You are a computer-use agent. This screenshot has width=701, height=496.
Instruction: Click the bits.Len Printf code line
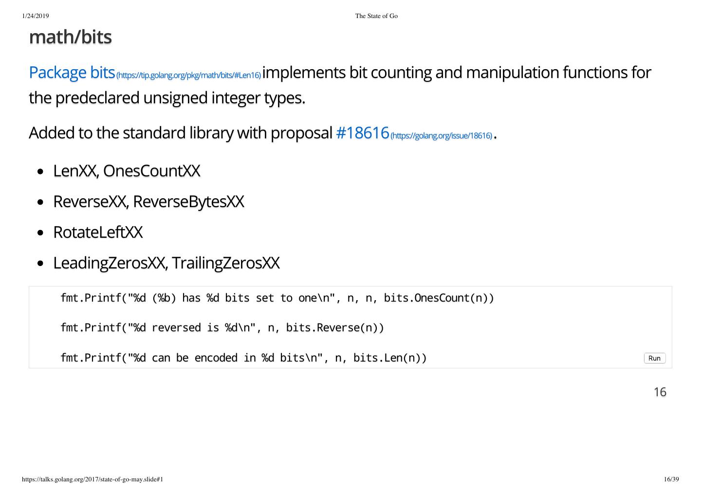click(243, 358)
